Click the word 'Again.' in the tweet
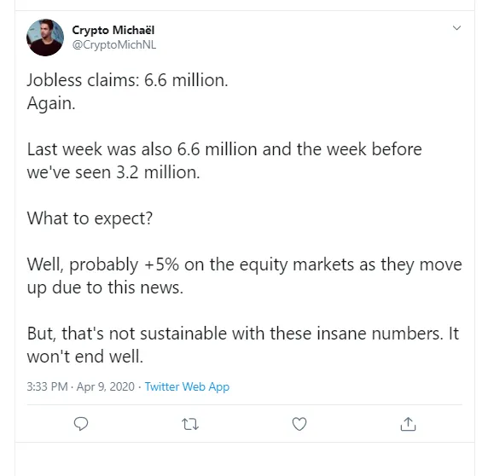 (x=51, y=103)
